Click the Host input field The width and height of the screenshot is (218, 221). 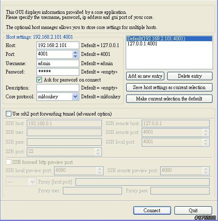click(x=58, y=45)
